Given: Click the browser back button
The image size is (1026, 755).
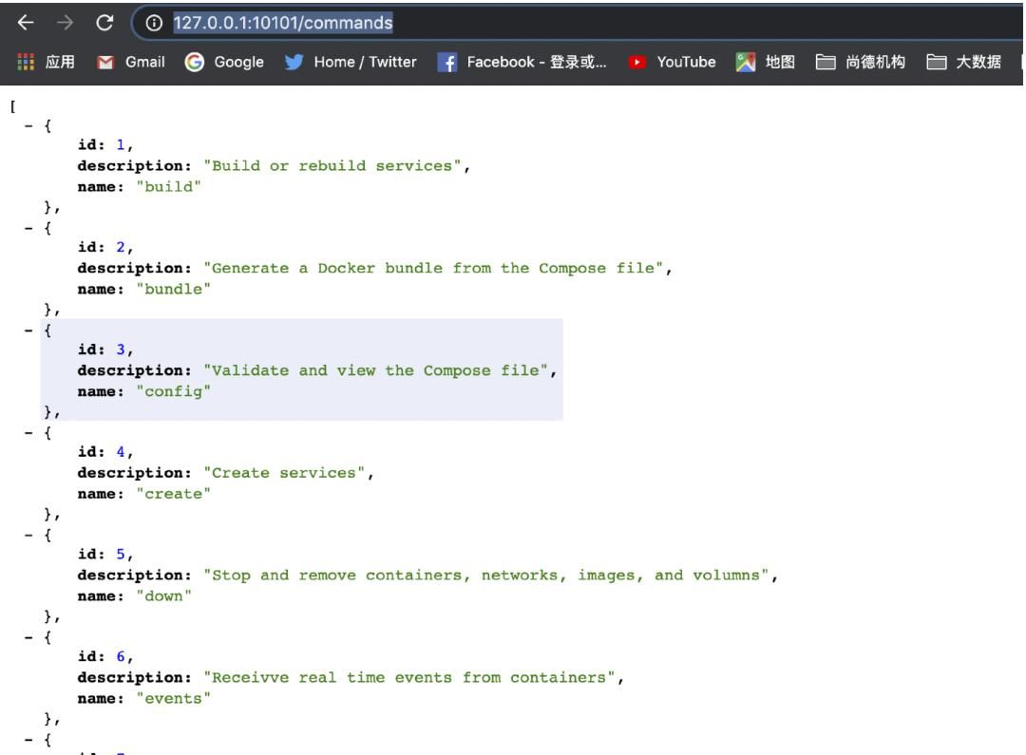Looking at the screenshot, I should [28, 21].
